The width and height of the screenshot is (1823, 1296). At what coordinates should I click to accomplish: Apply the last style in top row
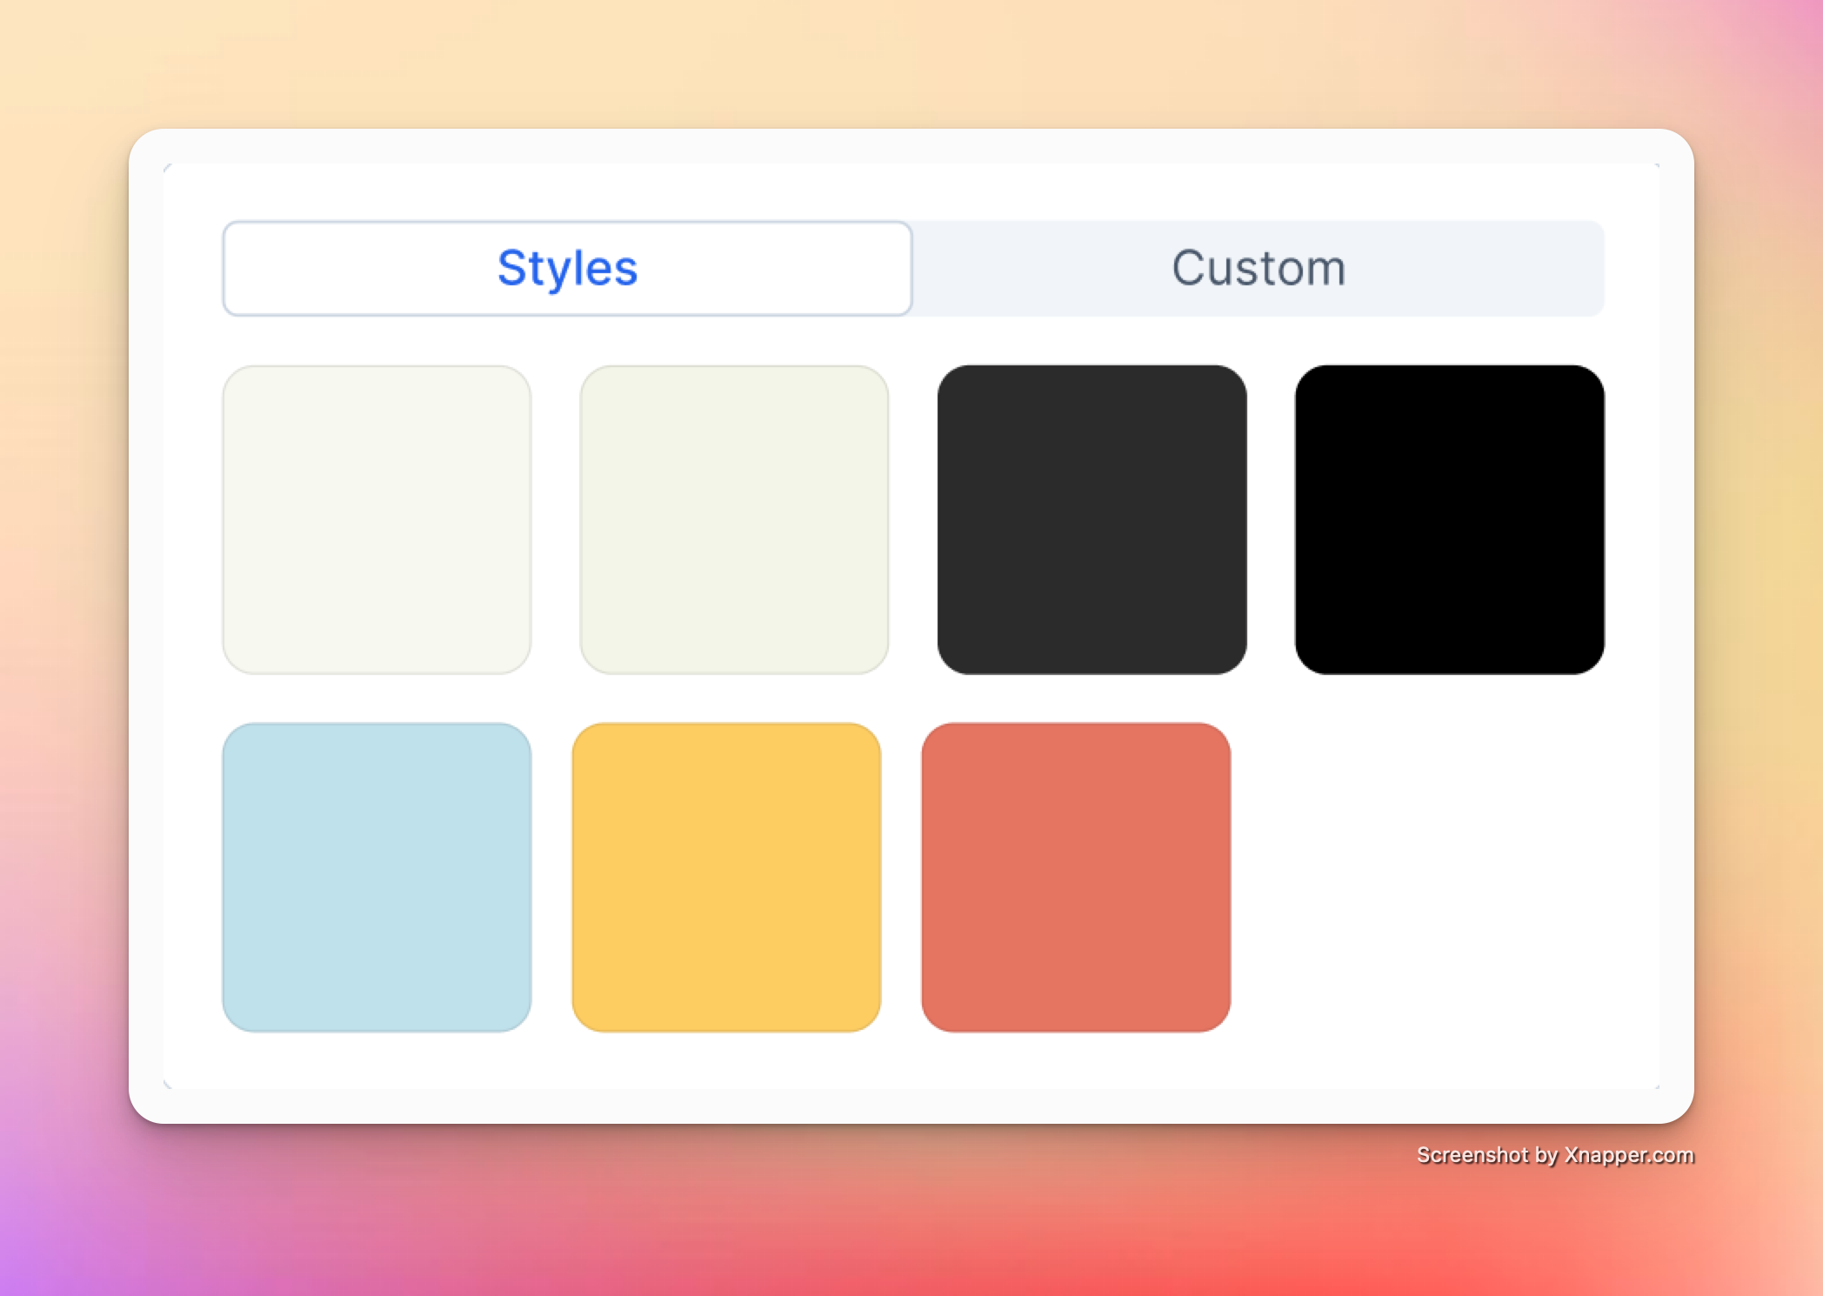point(1449,519)
